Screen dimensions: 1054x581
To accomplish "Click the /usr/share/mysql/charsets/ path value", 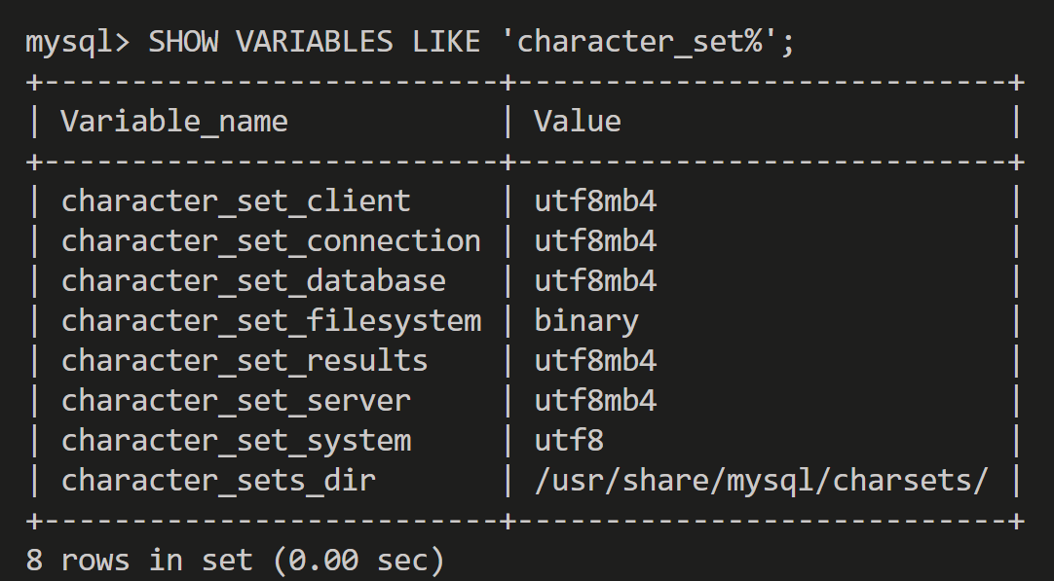I will click(x=762, y=481).
